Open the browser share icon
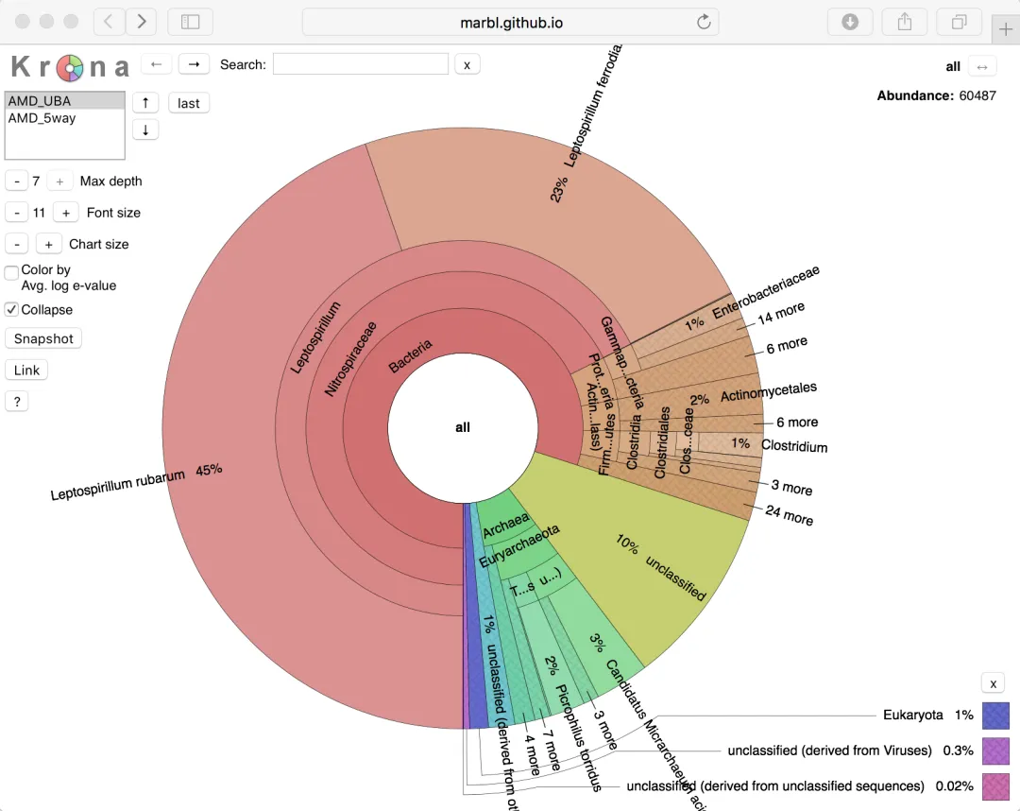Viewport: 1020px width, 811px height. click(904, 22)
